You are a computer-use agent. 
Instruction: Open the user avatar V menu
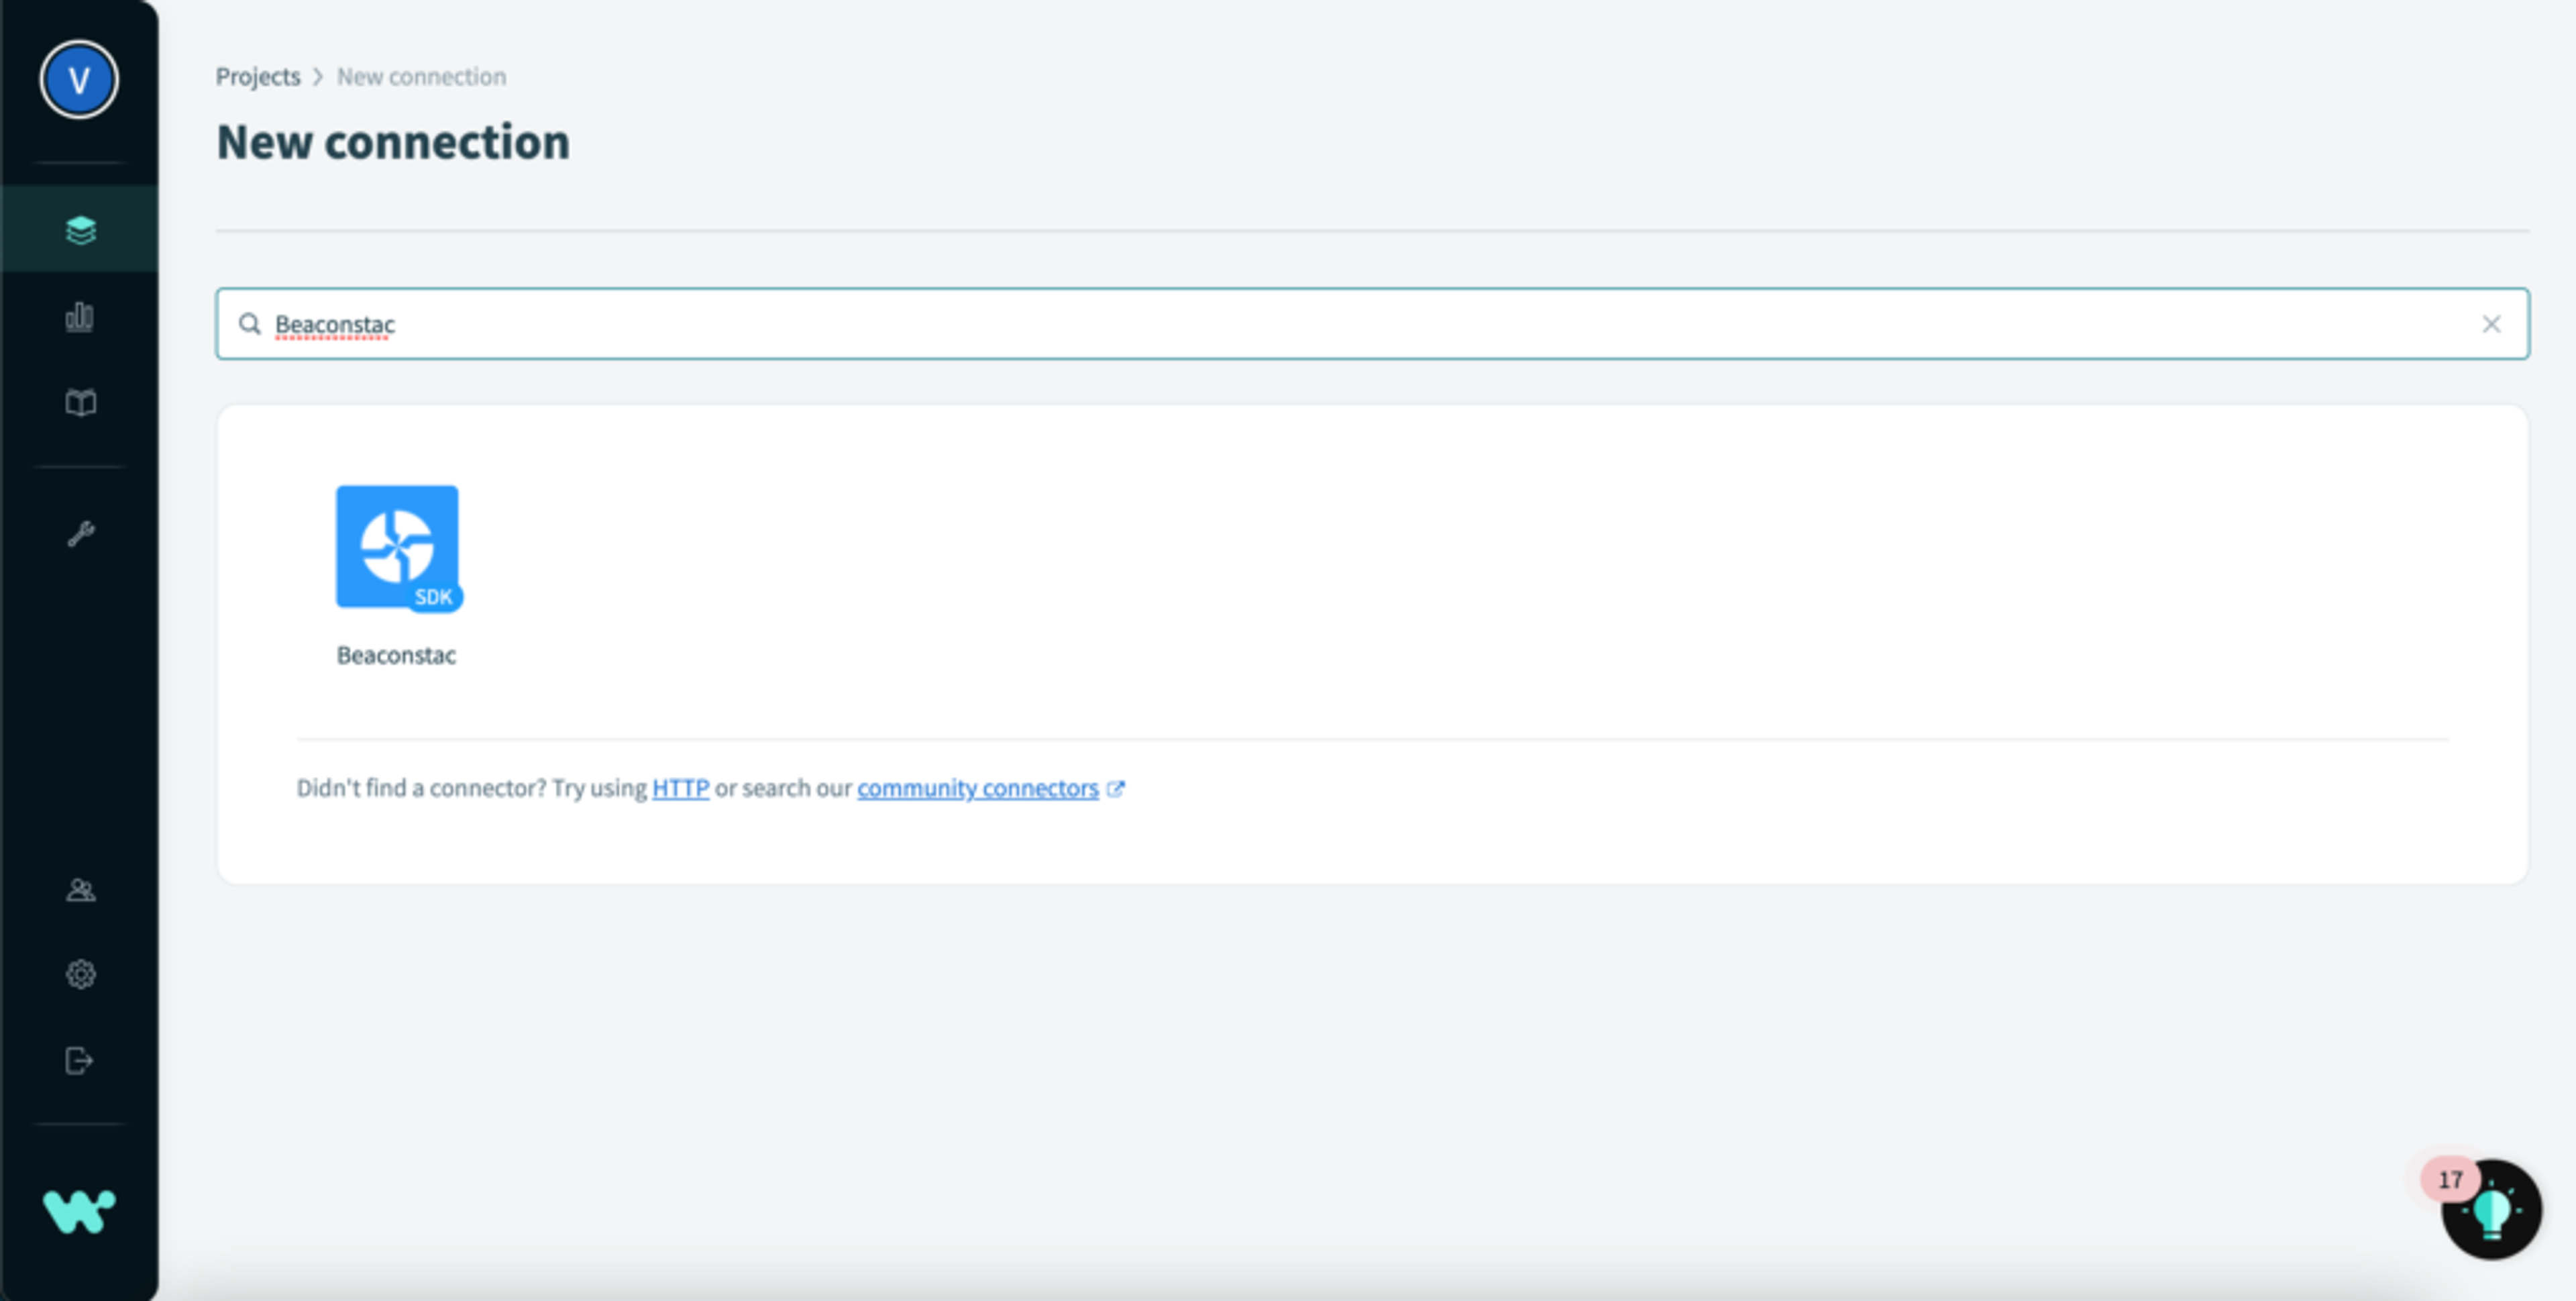tap(79, 80)
